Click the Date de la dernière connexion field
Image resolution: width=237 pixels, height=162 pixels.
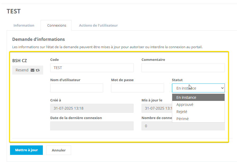pos(92,126)
